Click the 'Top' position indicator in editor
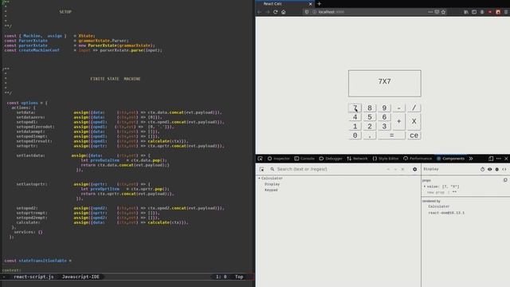The width and height of the screenshot is (510, 287). click(x=239, y=277)
